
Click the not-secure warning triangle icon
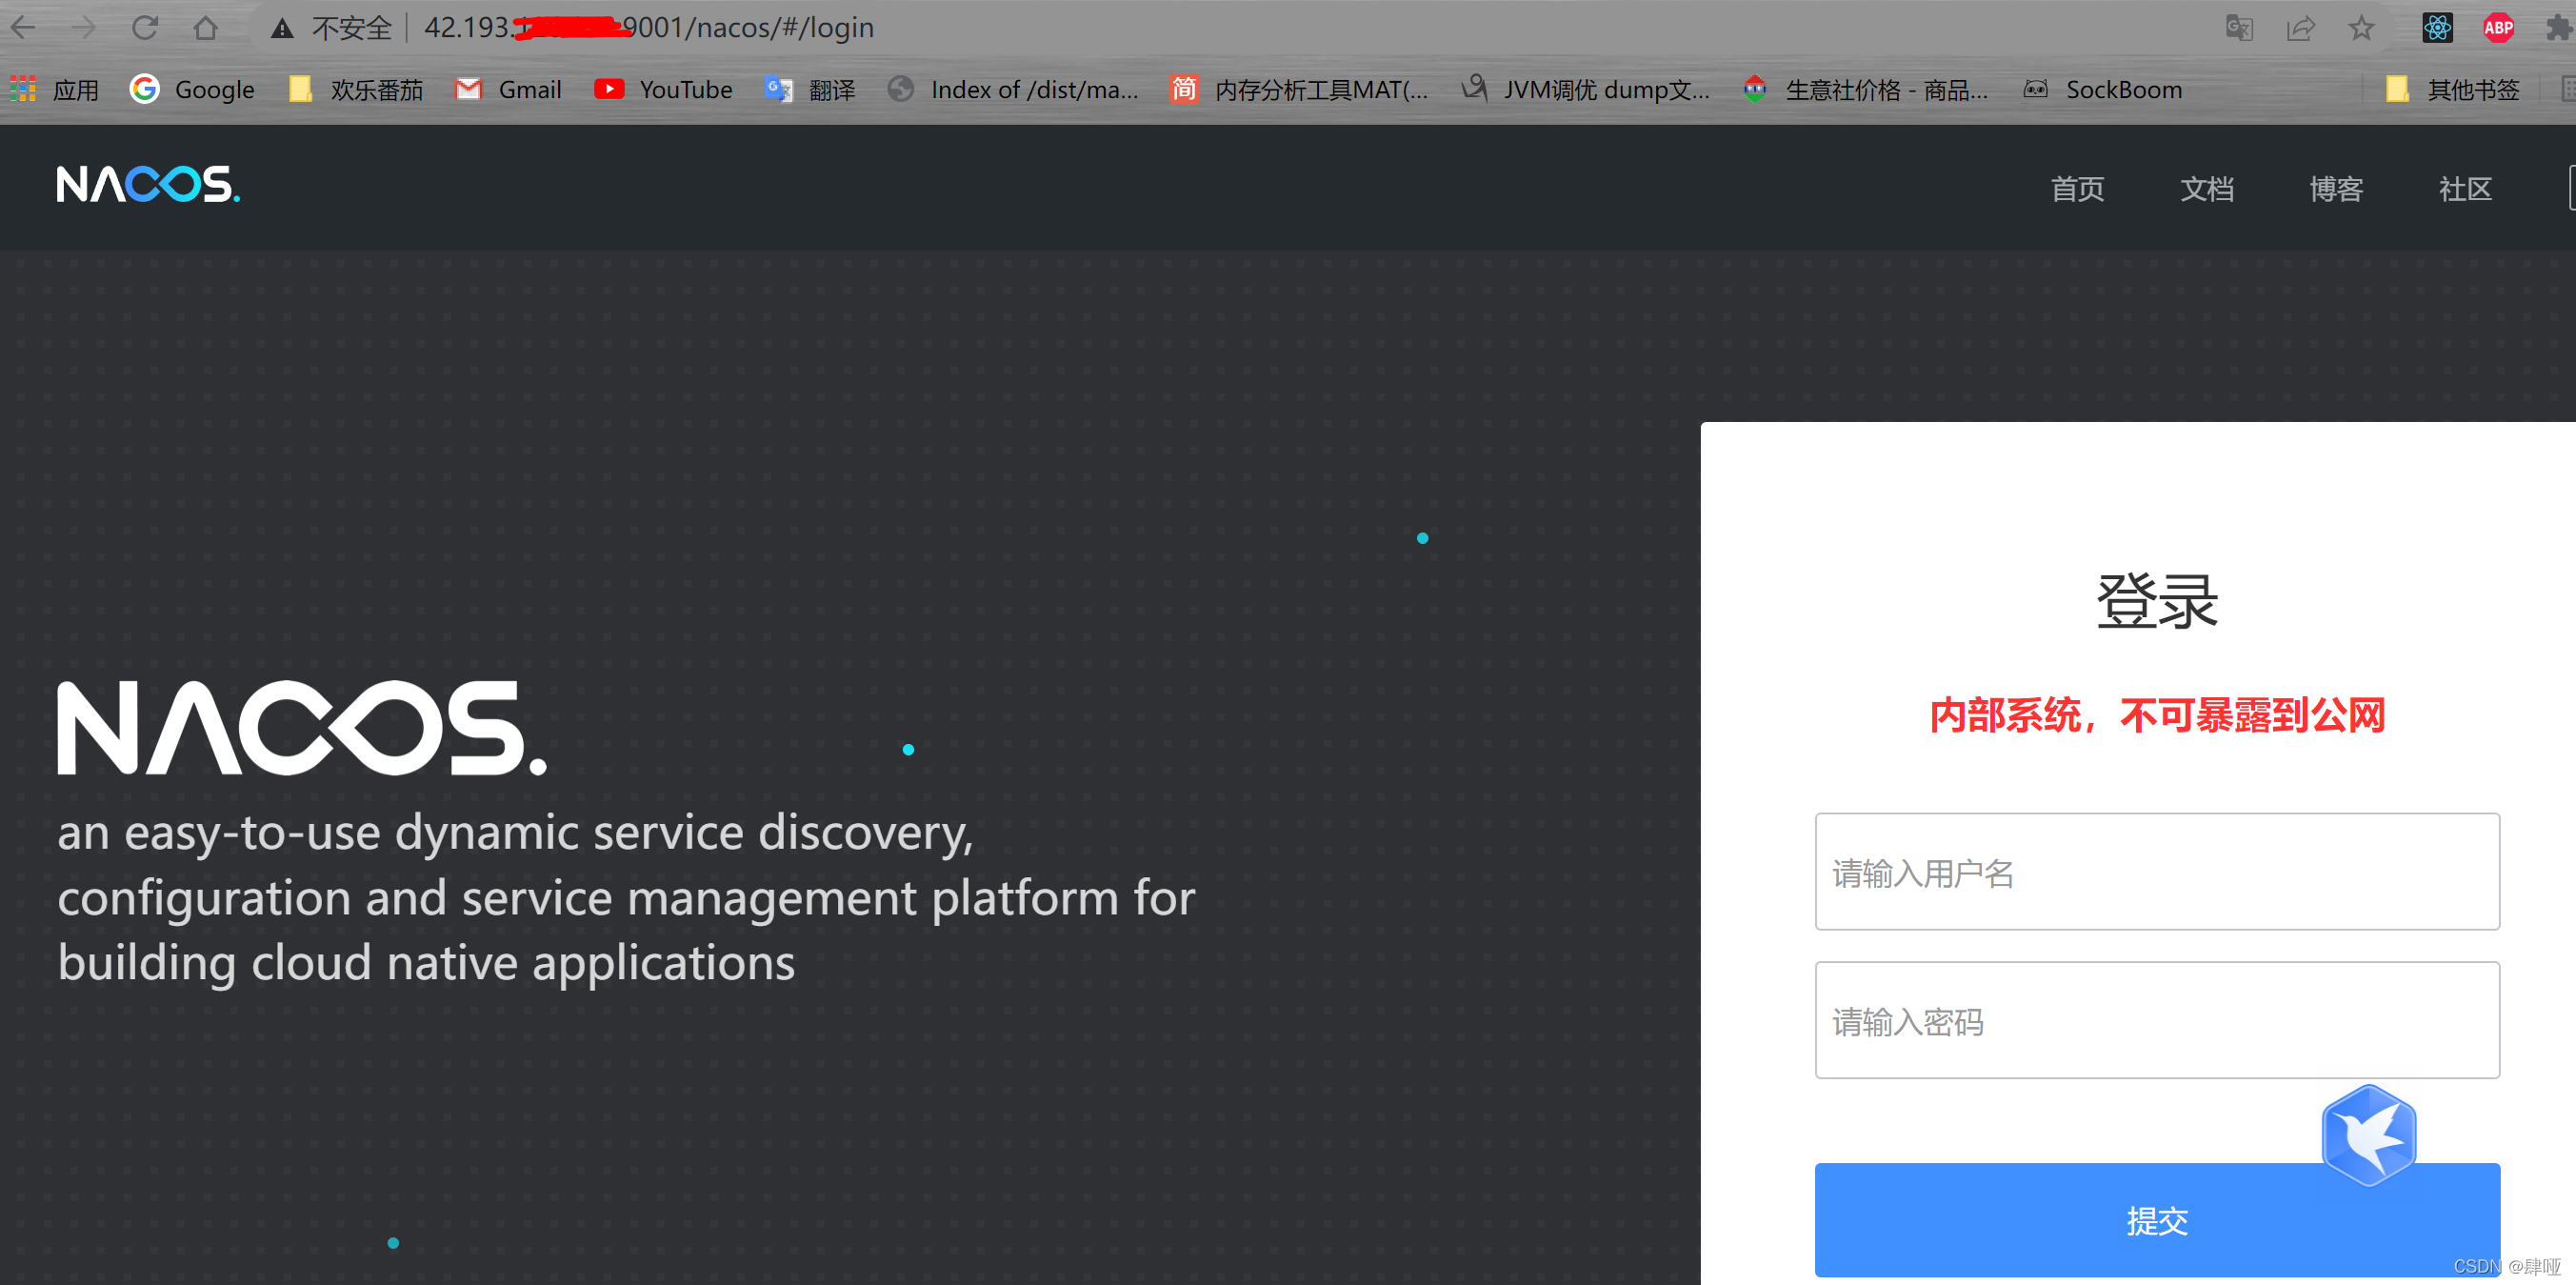[x=282, y=29]
